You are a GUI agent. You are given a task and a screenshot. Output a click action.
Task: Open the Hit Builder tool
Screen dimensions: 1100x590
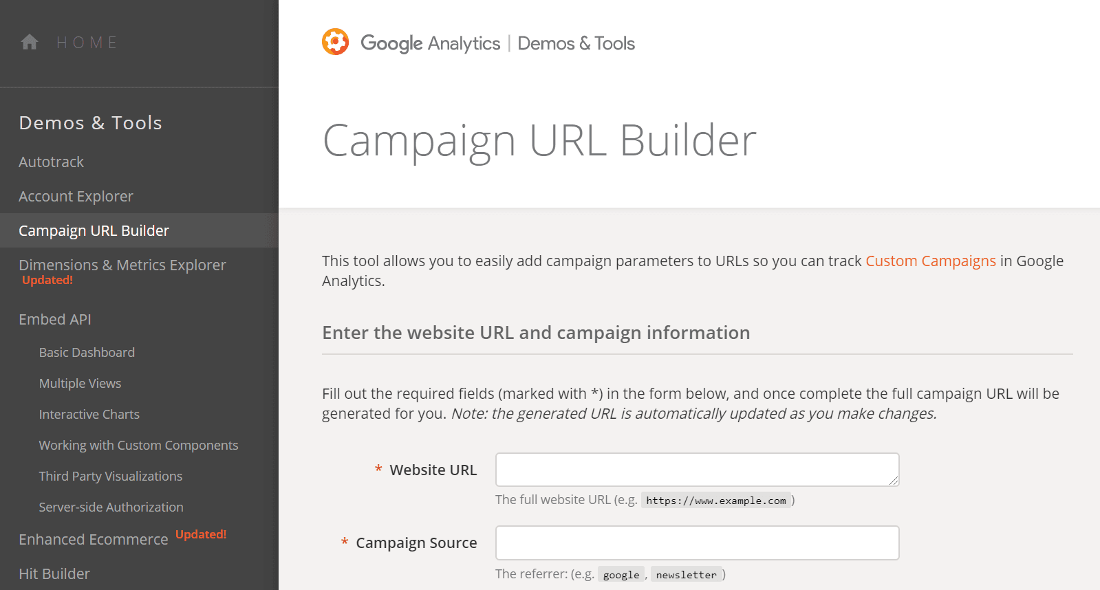tap(54, 574)
